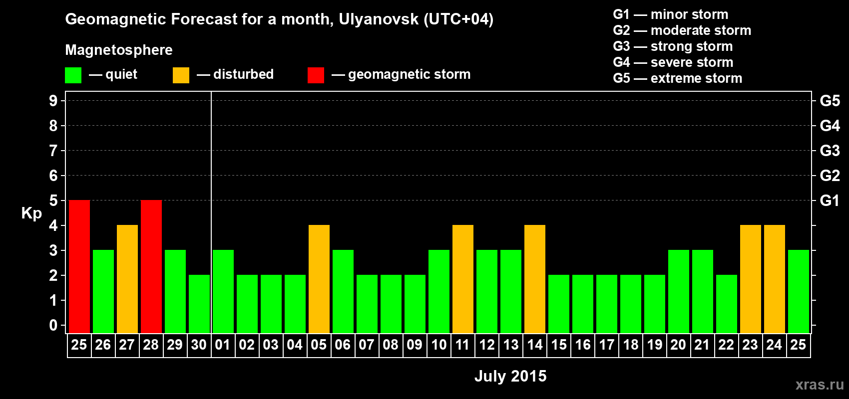Click the orange bar above date 24
The image size is (849, 399).
point(775,279)
